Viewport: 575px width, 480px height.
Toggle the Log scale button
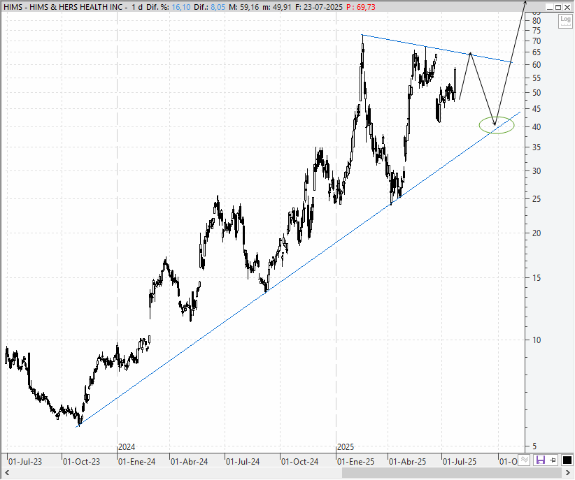coord(565,21)
